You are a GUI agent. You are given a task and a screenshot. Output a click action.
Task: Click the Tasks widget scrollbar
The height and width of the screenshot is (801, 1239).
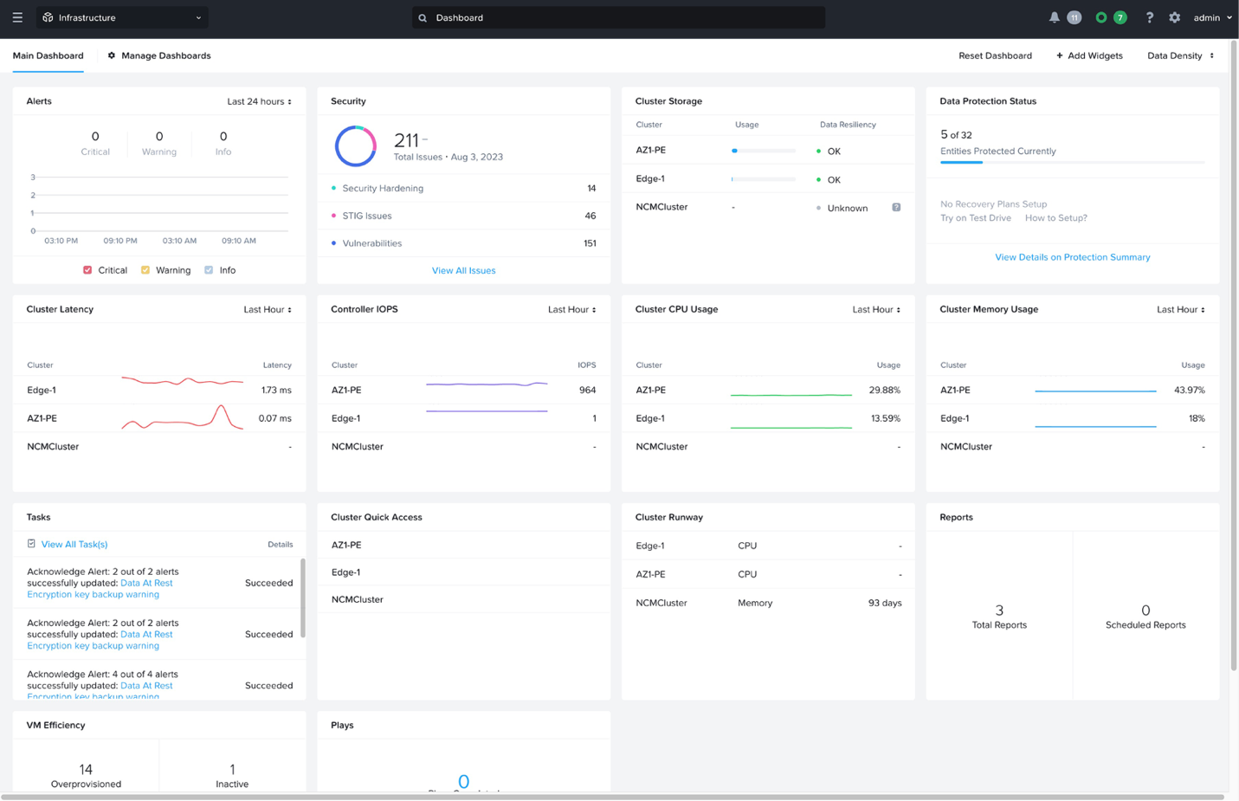[302, 598]
